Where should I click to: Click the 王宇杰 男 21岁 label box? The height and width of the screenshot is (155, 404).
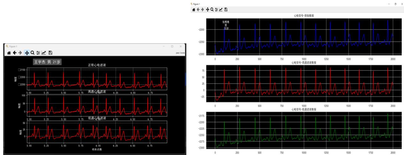click(47, 62)
